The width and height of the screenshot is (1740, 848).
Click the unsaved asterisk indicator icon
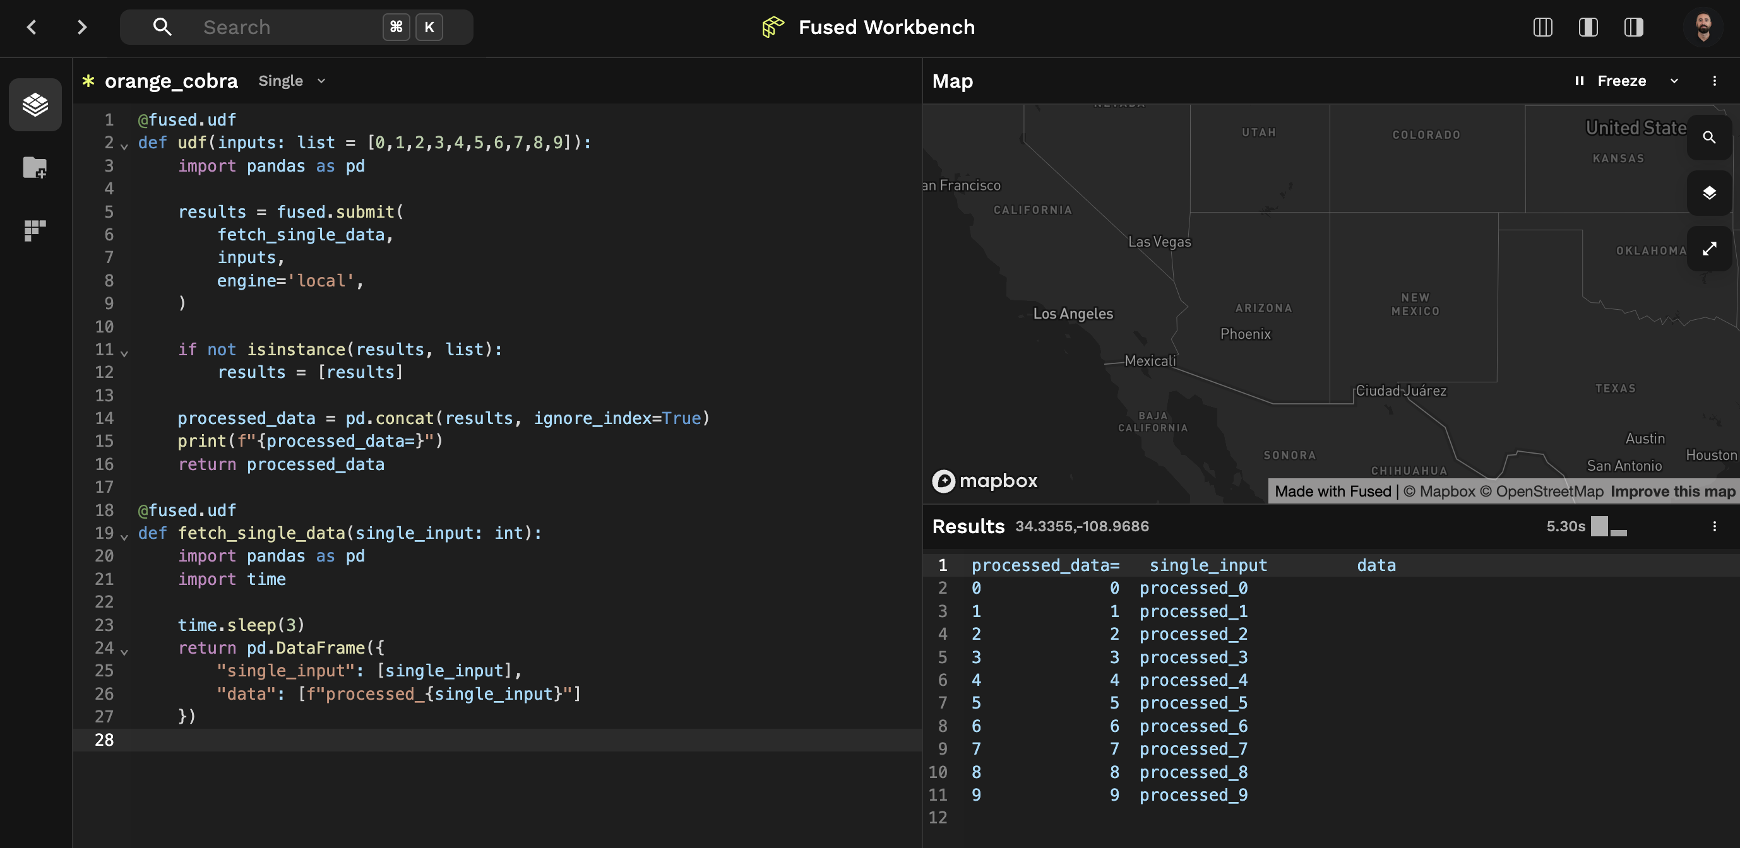(88, 81)
